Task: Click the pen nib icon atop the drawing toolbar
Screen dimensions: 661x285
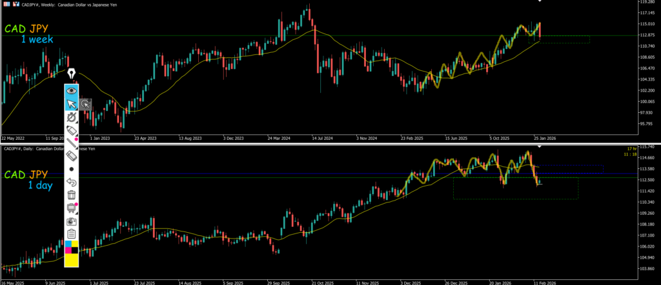Action: tap(72, 73)
